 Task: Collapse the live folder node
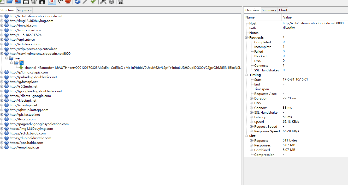pyautogui.click(x=7, y=58)
